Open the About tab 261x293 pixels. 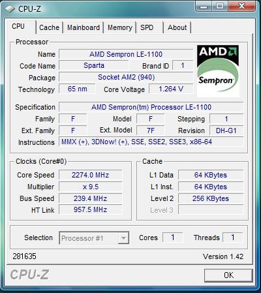click(177, 27)
